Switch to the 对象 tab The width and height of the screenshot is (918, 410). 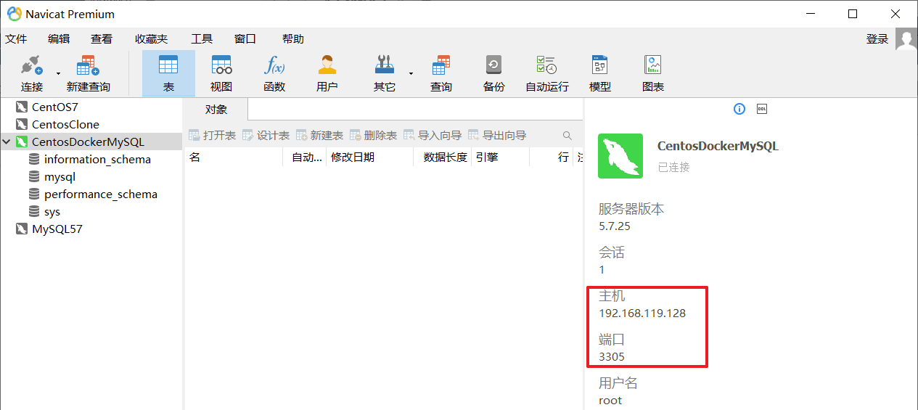216,109
